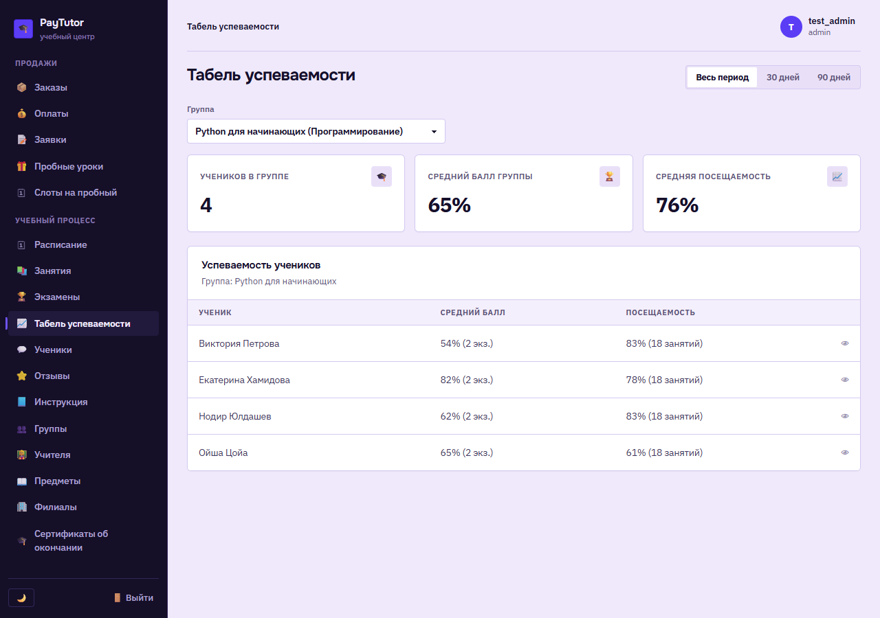Click the PayTutor logo icon
880x618 pixels.
[x=23, y=29]
